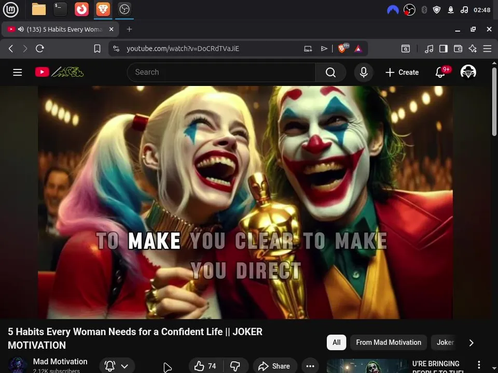Expand the subscription notification bell dropdown
The image size is (498, 373).
click(x=117, y=366)
